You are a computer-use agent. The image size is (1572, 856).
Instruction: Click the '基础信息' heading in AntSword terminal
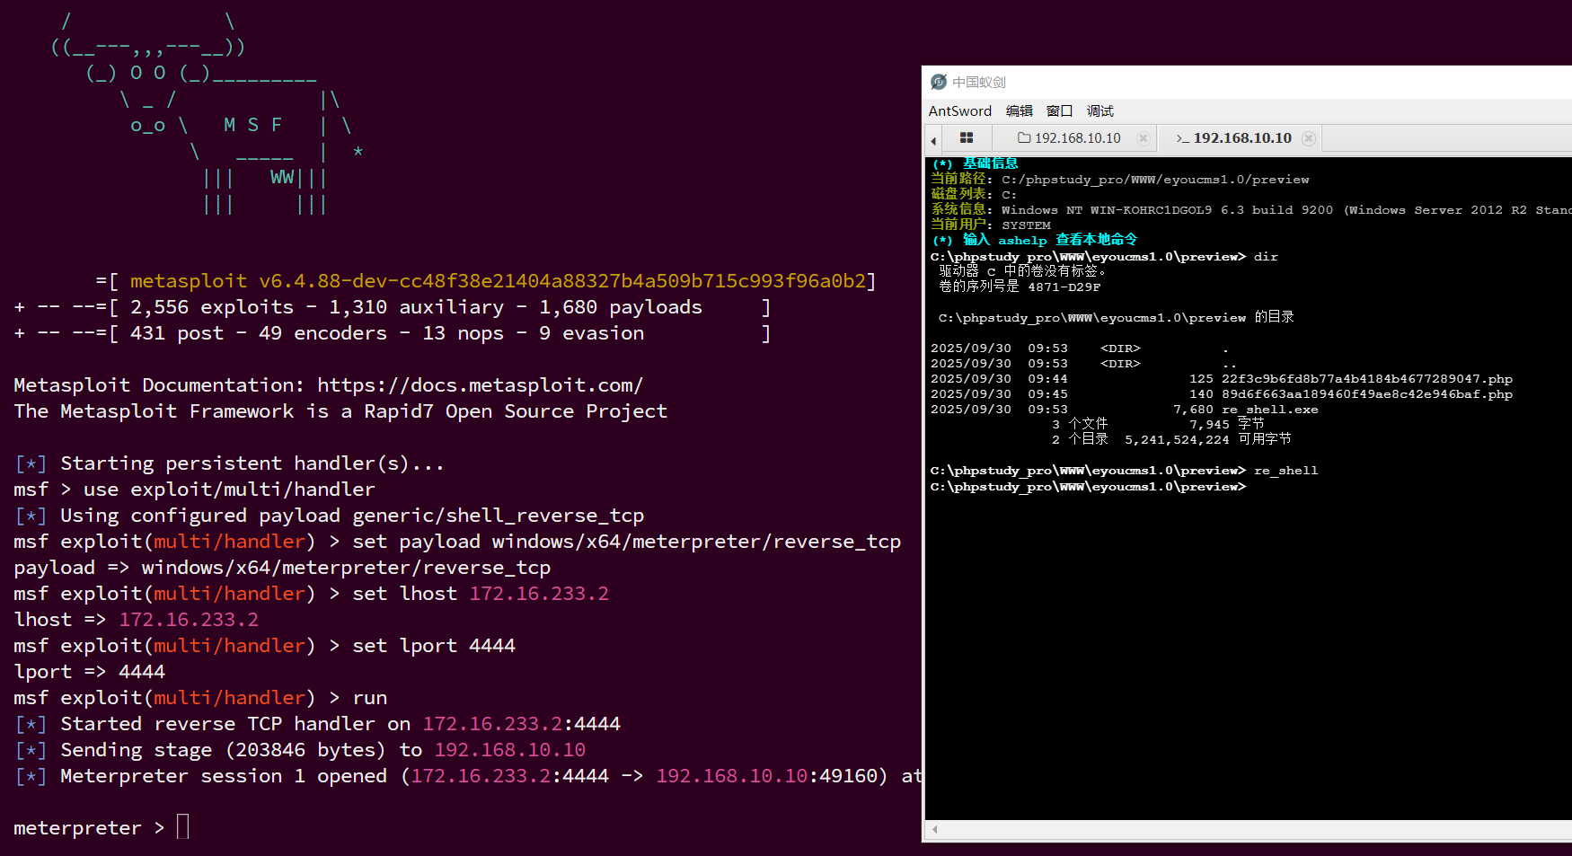(x=990, y=163)
